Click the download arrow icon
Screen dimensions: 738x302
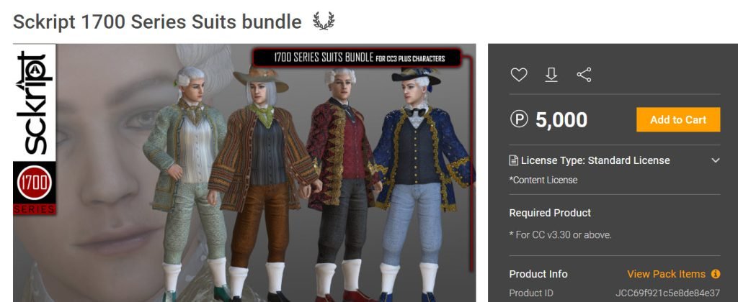pyautogui.click(x=551, y=75)
